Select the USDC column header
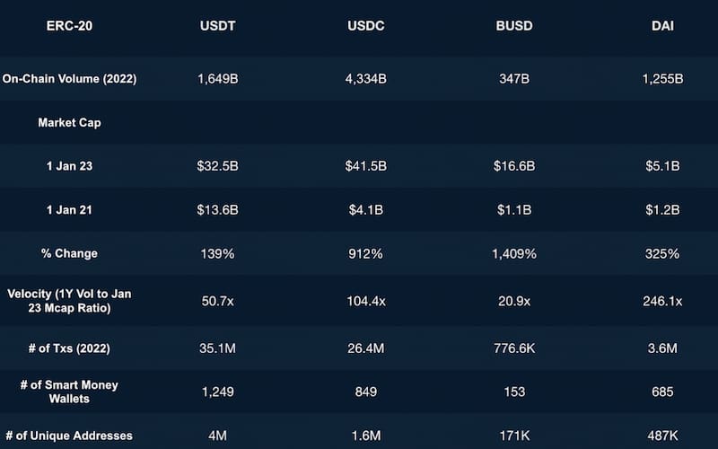 click(365, 26)
